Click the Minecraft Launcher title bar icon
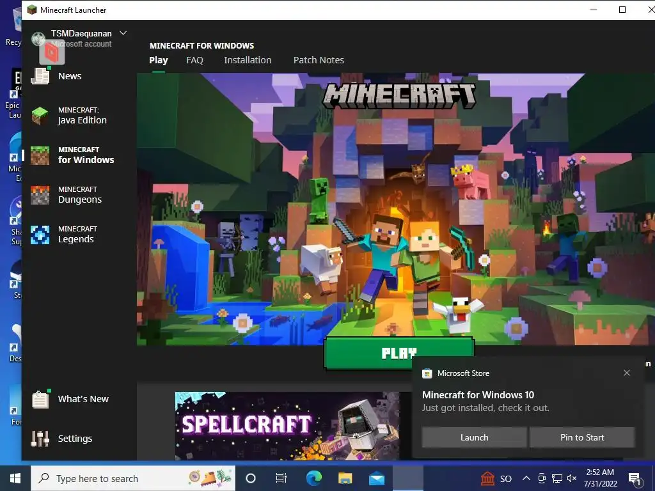This screenshot has height=491, width=655. (32, 10)
